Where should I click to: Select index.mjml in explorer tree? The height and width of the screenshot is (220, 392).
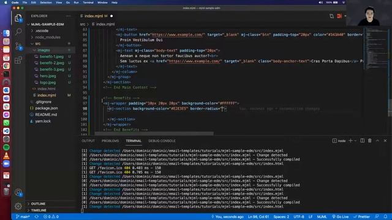point(47,95)
